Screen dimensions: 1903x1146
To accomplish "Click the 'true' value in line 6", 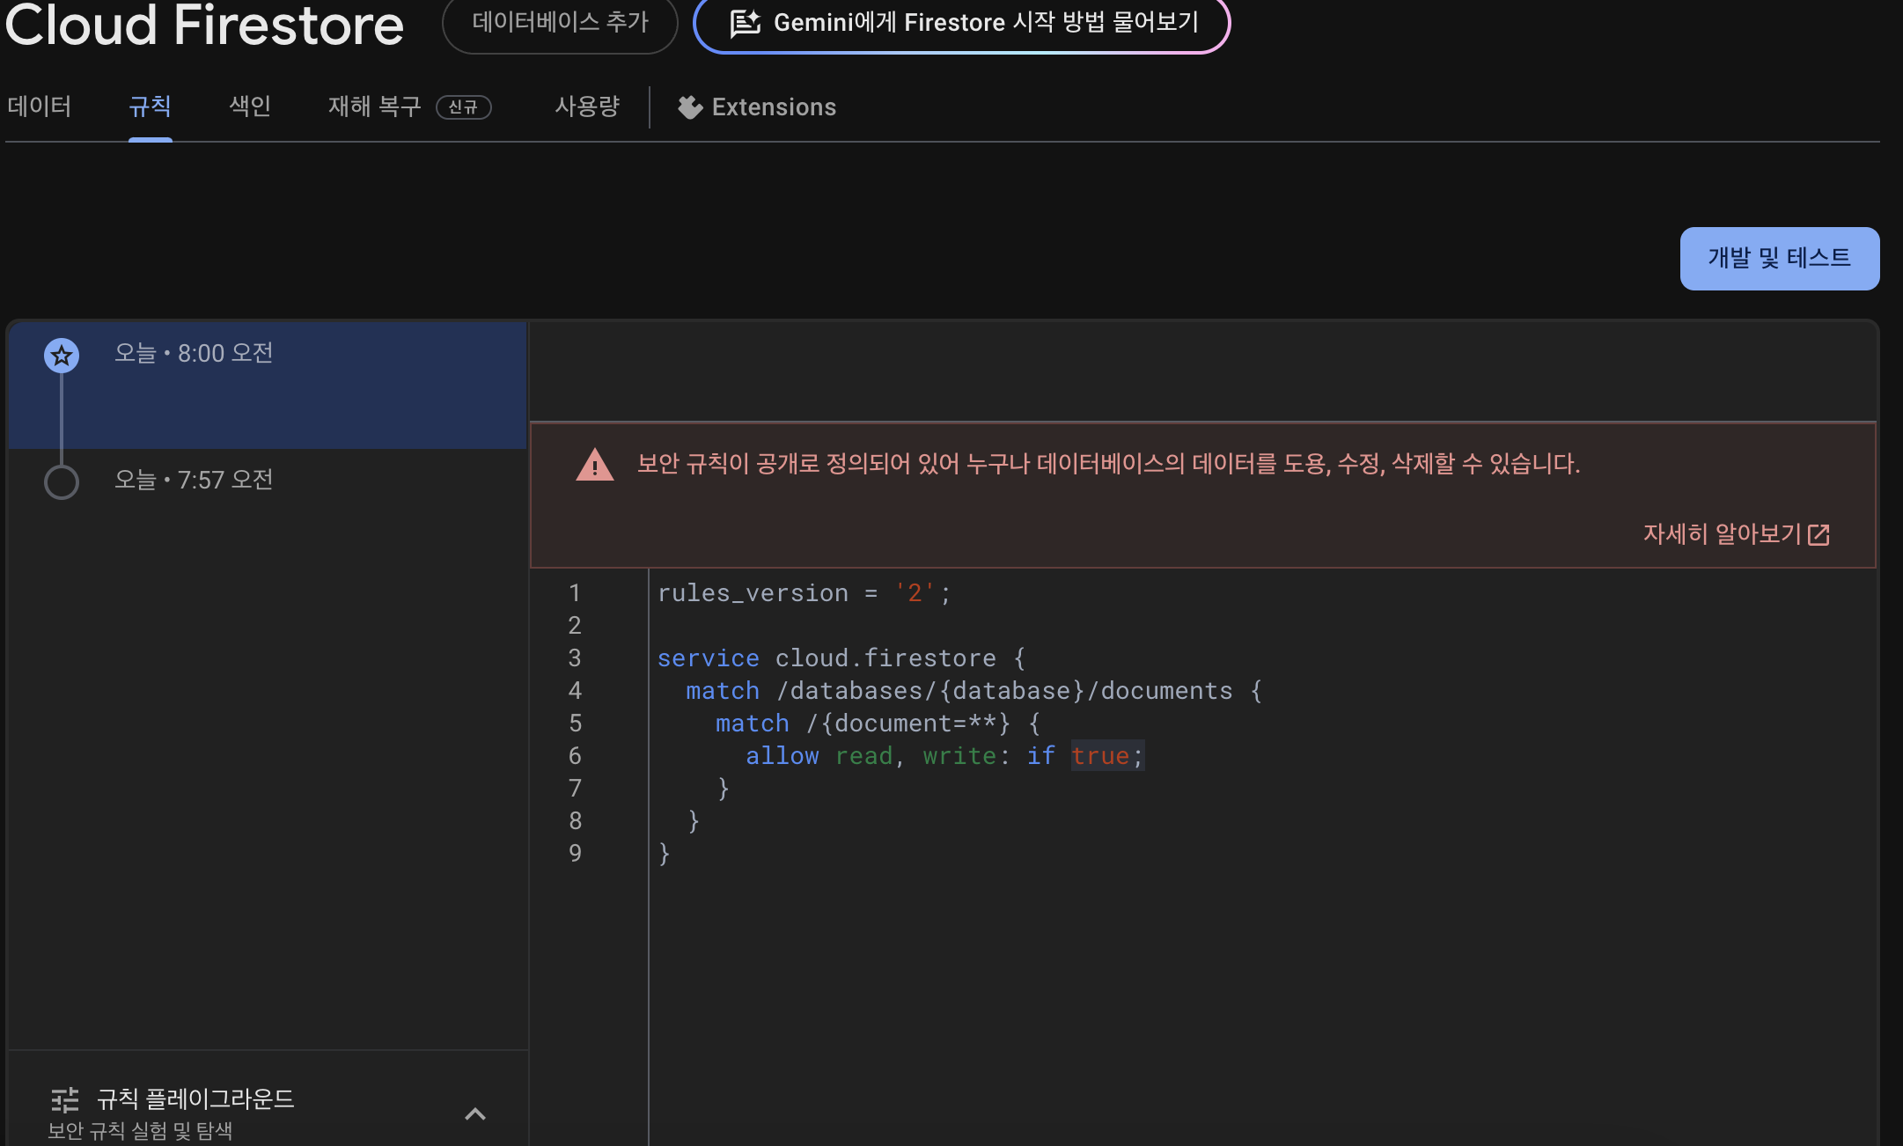I will point(1099,756).
